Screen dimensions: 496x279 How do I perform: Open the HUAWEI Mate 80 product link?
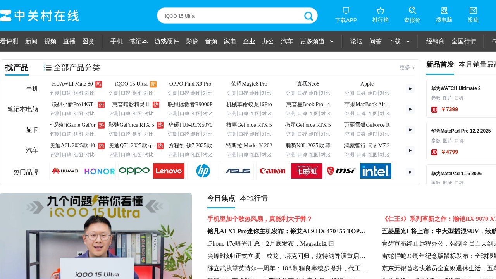click(x=72, y=84)
